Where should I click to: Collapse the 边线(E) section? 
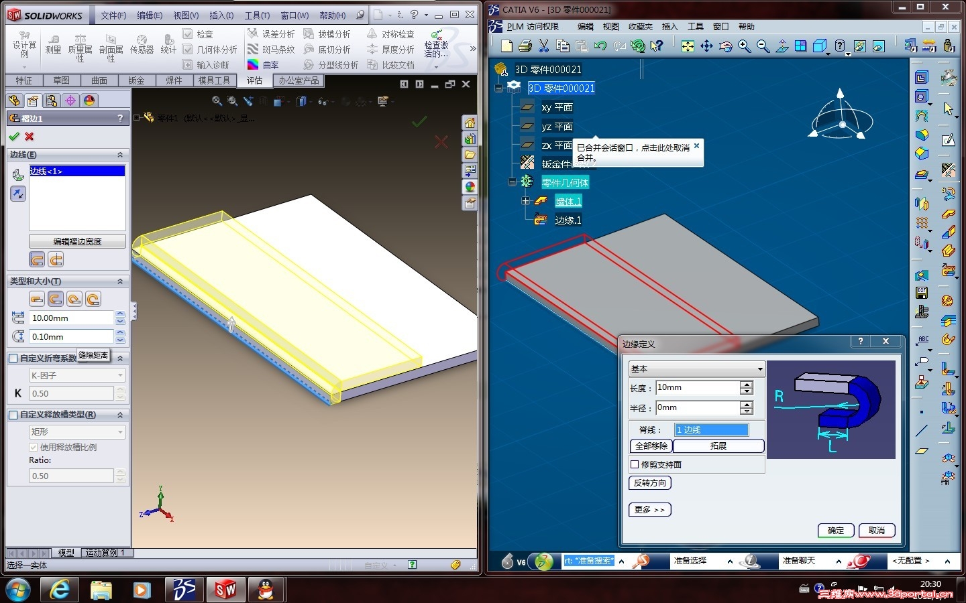(x=120, y=155)
